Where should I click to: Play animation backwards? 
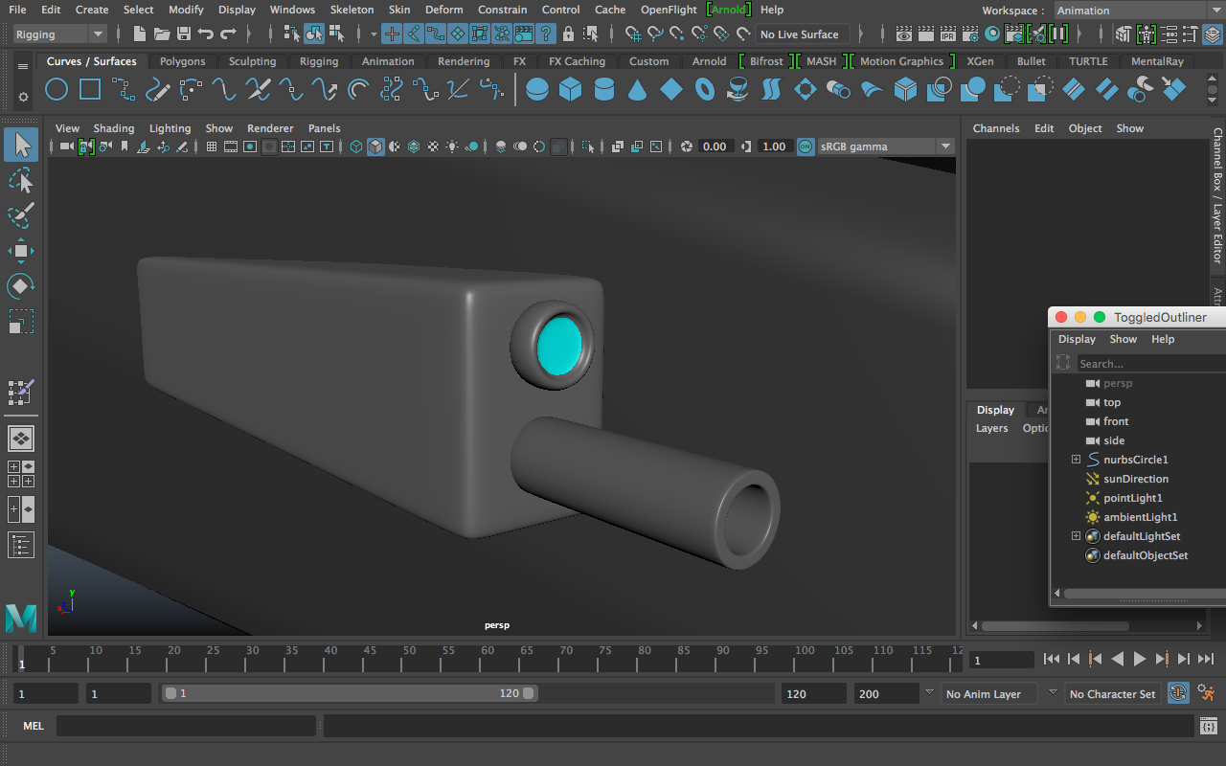[x=1118, y=659]
